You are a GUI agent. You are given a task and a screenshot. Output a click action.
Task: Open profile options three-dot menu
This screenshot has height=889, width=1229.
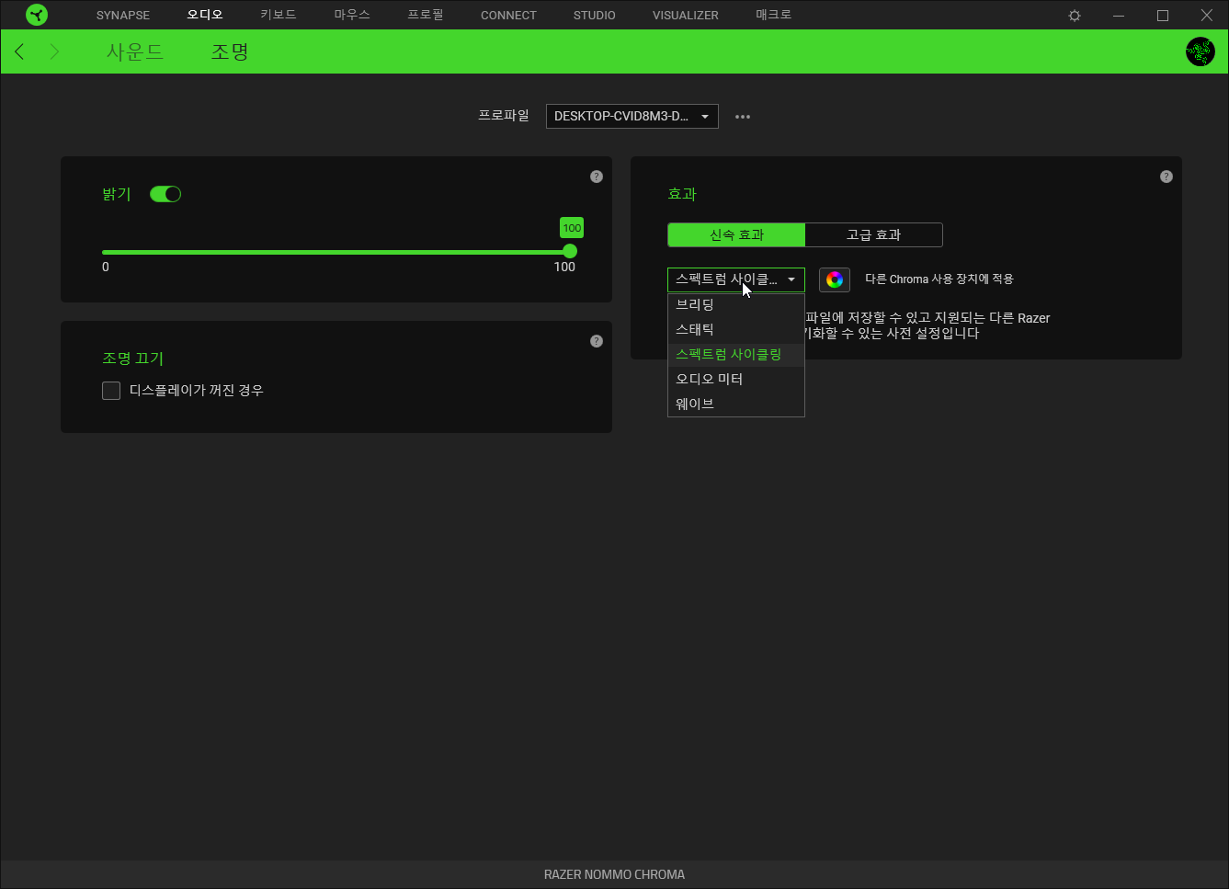pos(743,117)
